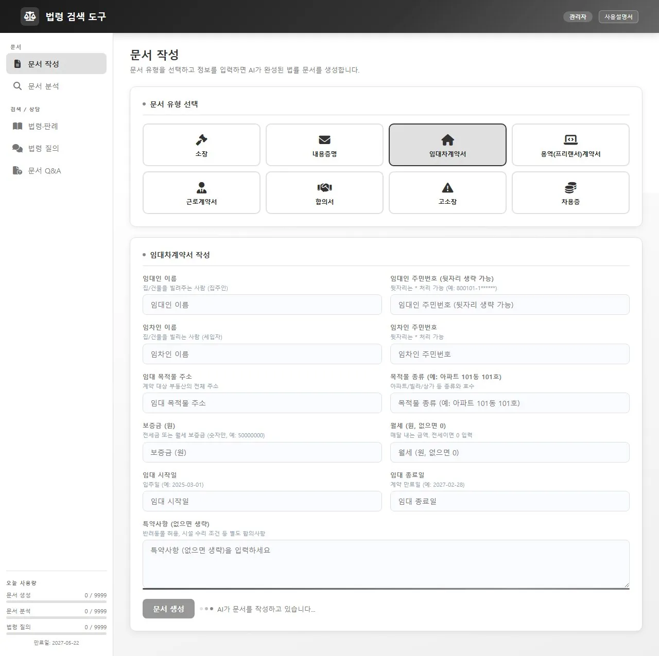Viewport: 659px width, 656px height.
Task: Click the 월세 (원, 없으면 0) field
Action: (510, 452)
